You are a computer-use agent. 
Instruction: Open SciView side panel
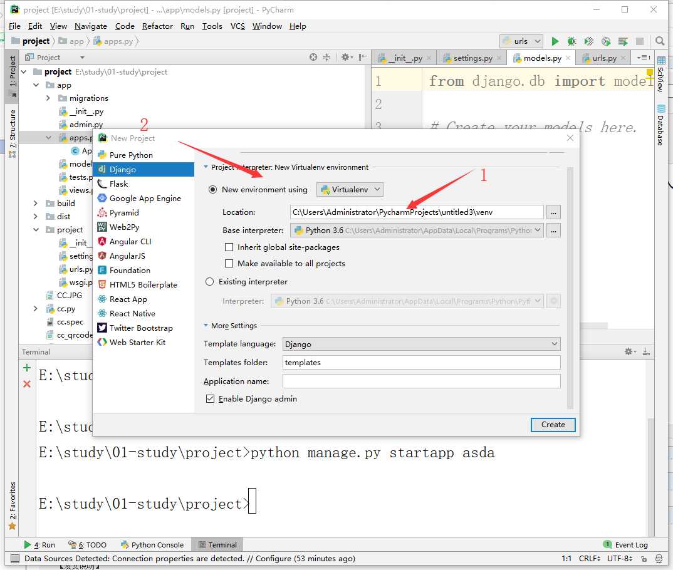661,74
